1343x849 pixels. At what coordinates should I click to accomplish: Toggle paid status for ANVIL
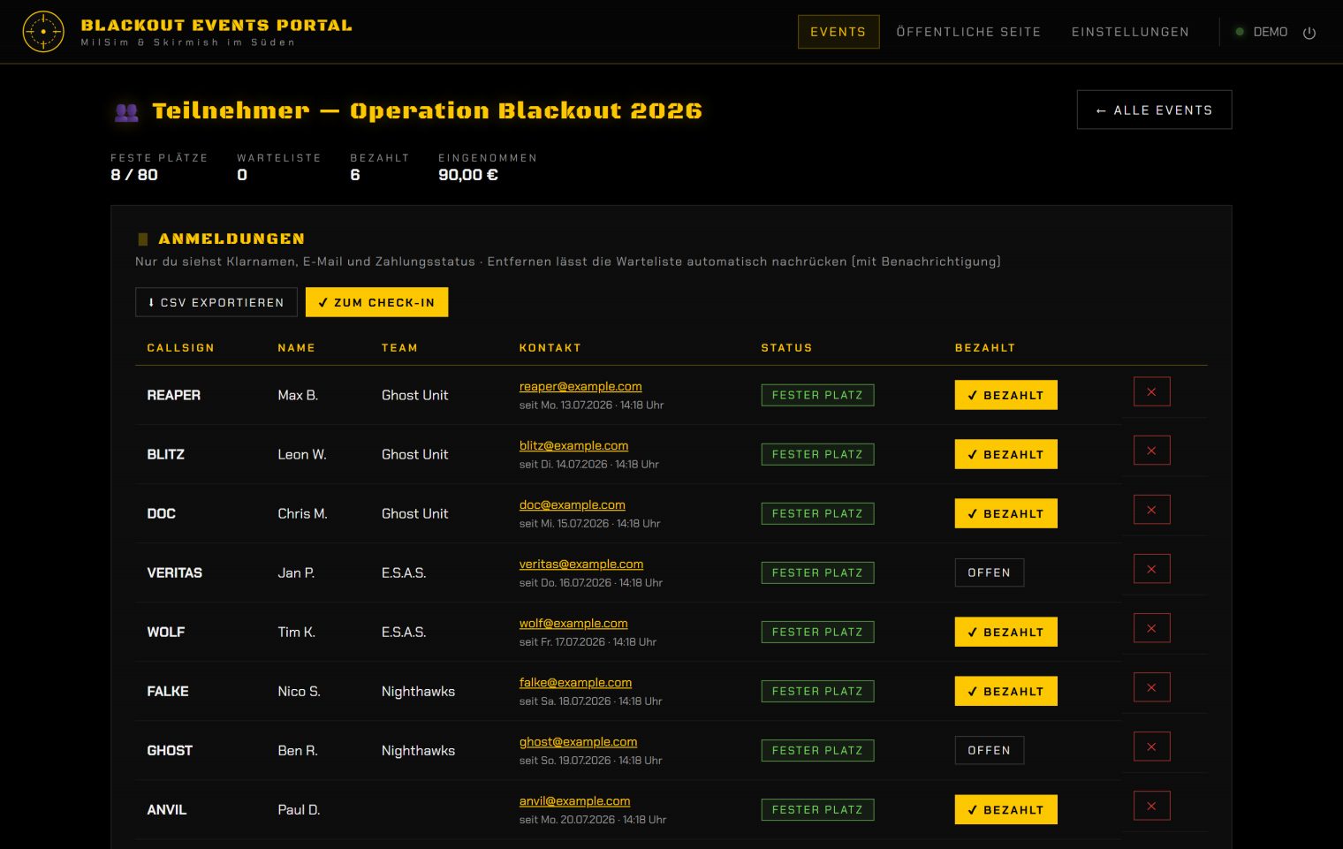click(x=1005, y=809)
